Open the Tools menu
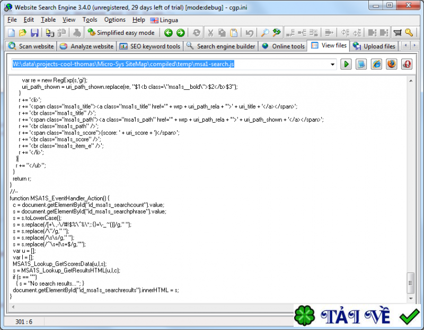Screen dimensions: 424x330 pyautogui.click(x=90, y=20)
